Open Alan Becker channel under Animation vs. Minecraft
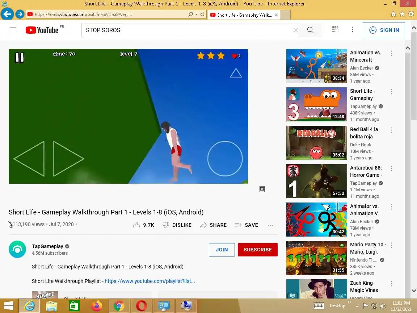The height and width of the screenshot is (313, 417). click(361, 68)
